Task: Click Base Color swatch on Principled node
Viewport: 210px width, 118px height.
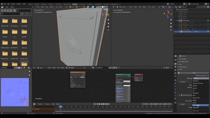Action: point(127,81)
